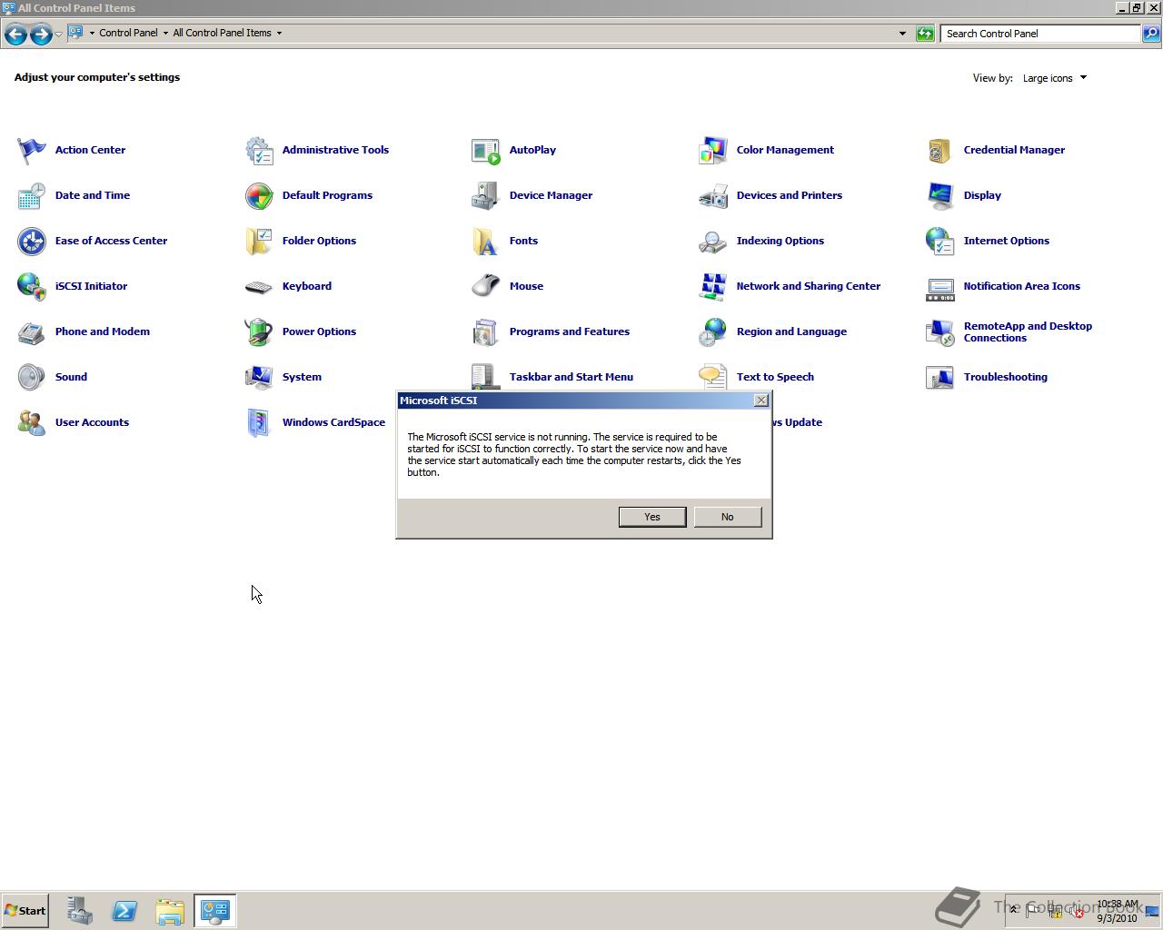Open the Fonts icon
Viewport: 1163px width, 930px height.
[486, 242]
